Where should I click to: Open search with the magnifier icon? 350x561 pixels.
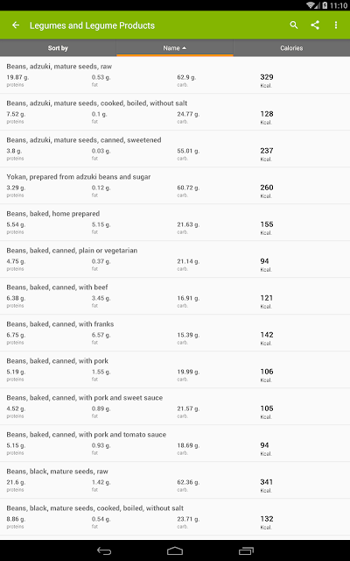(x=294, y=25)
